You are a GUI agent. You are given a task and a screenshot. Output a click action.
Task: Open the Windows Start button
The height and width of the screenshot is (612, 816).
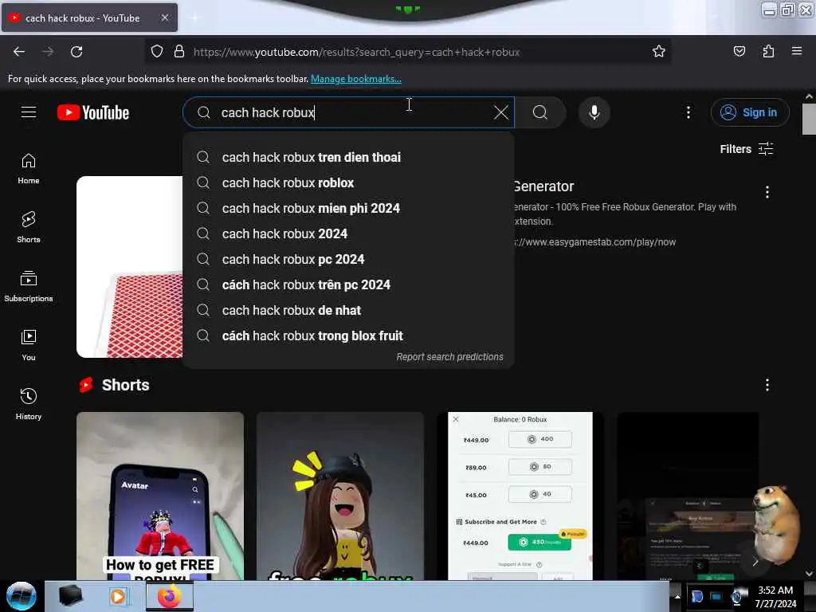point(22,596)
